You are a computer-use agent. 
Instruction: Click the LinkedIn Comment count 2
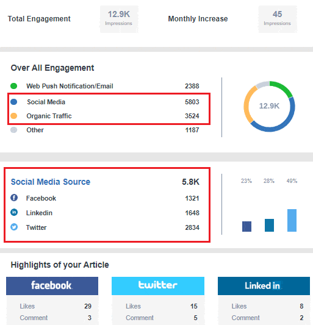coord(301,318)
